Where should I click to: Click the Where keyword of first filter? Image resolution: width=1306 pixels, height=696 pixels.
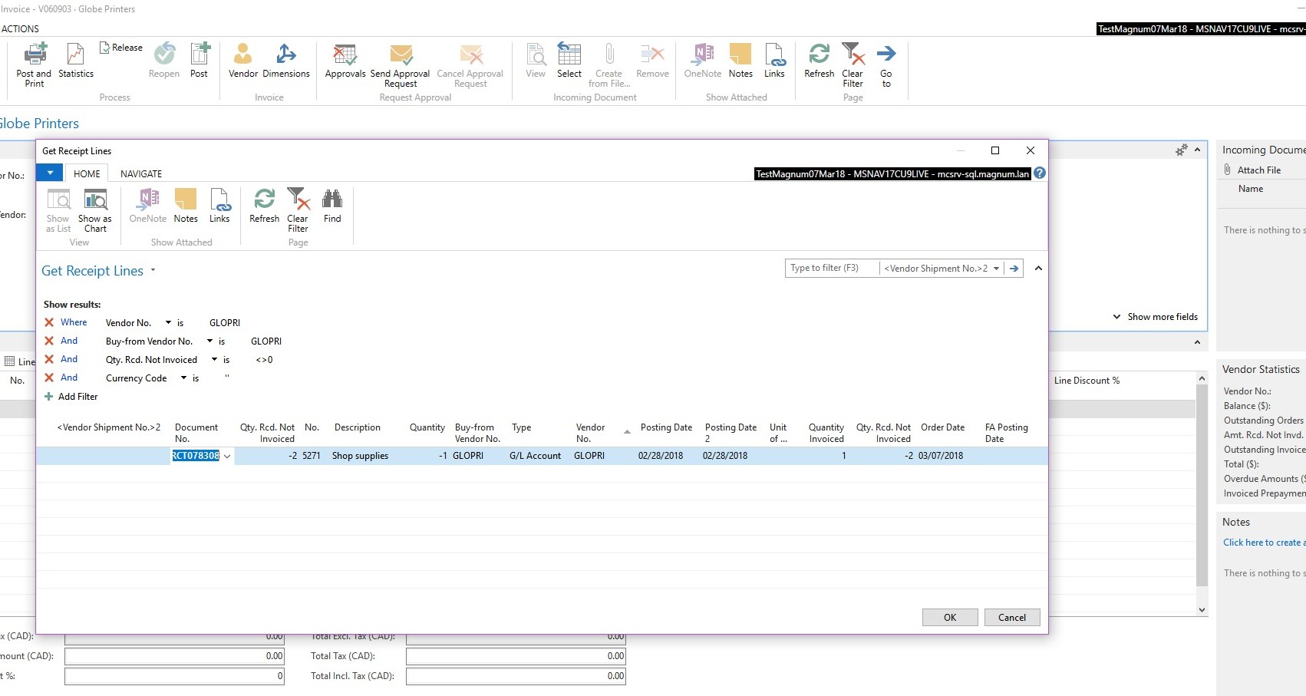[x=74, y=322]
